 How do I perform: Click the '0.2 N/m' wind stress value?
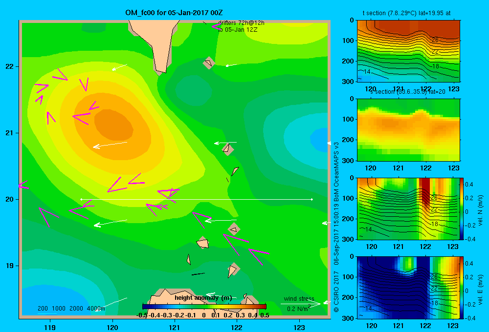(299, 309)
